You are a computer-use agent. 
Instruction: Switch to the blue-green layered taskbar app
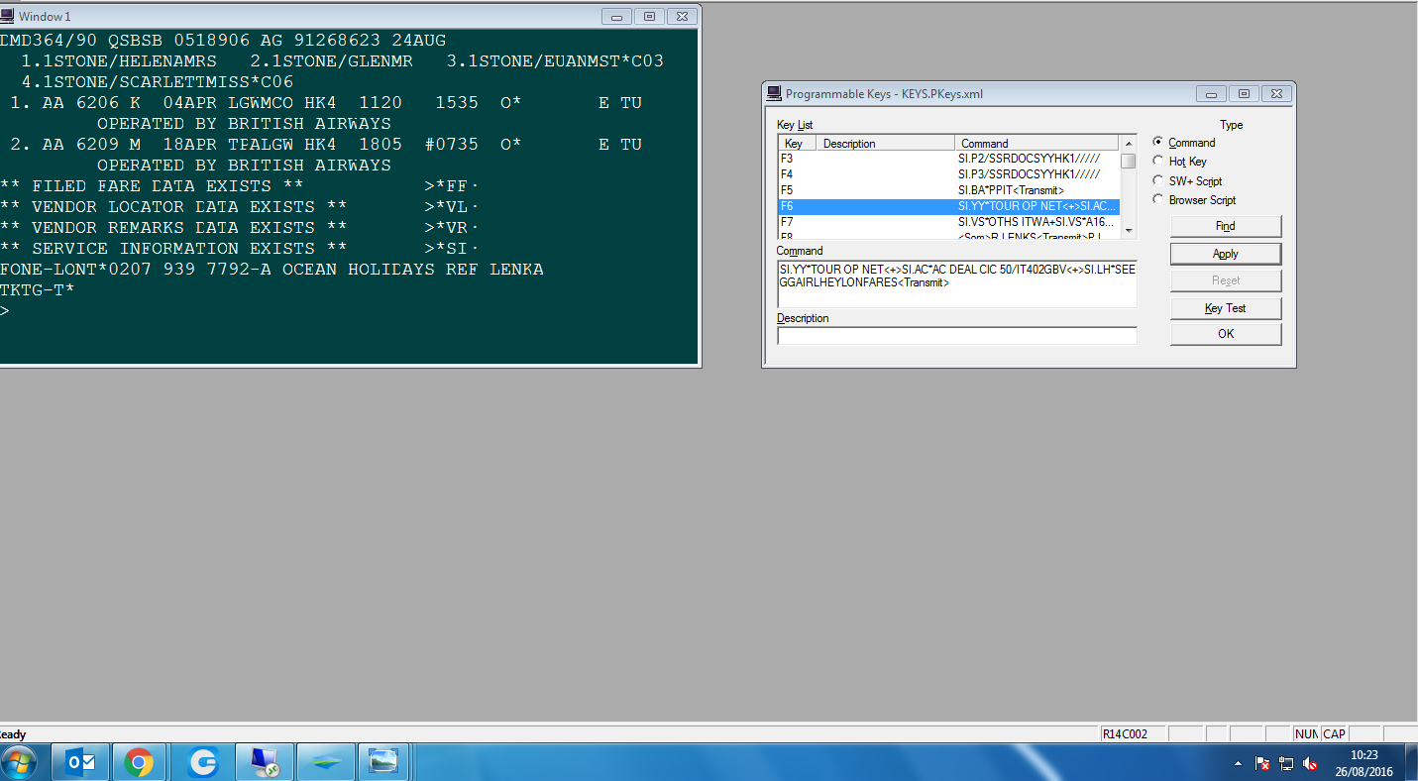pos(325,762)
